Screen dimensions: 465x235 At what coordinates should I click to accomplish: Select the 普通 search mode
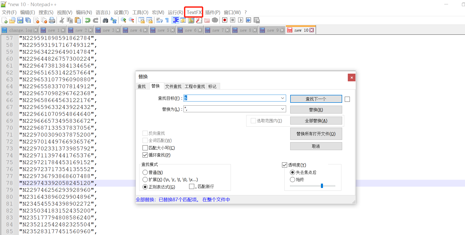tap(145, 172)
